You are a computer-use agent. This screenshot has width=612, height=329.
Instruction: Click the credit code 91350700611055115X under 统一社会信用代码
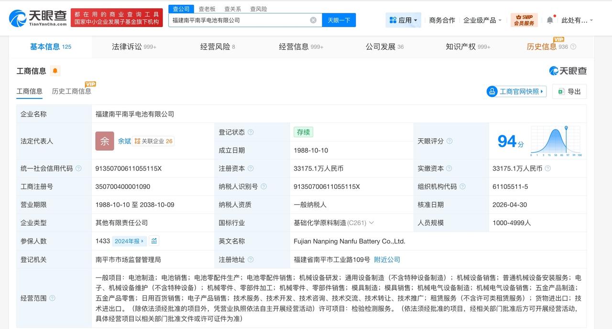(x=129, y=168)
